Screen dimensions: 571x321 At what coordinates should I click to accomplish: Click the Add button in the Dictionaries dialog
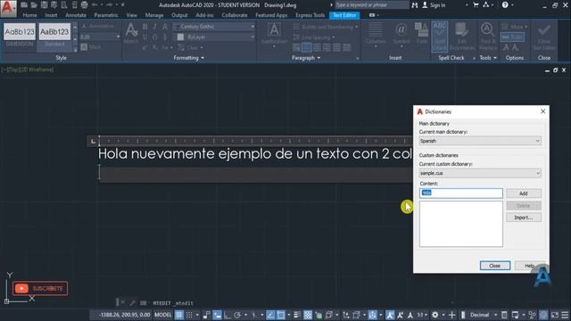pyautogui.click(x=524, y=193)
